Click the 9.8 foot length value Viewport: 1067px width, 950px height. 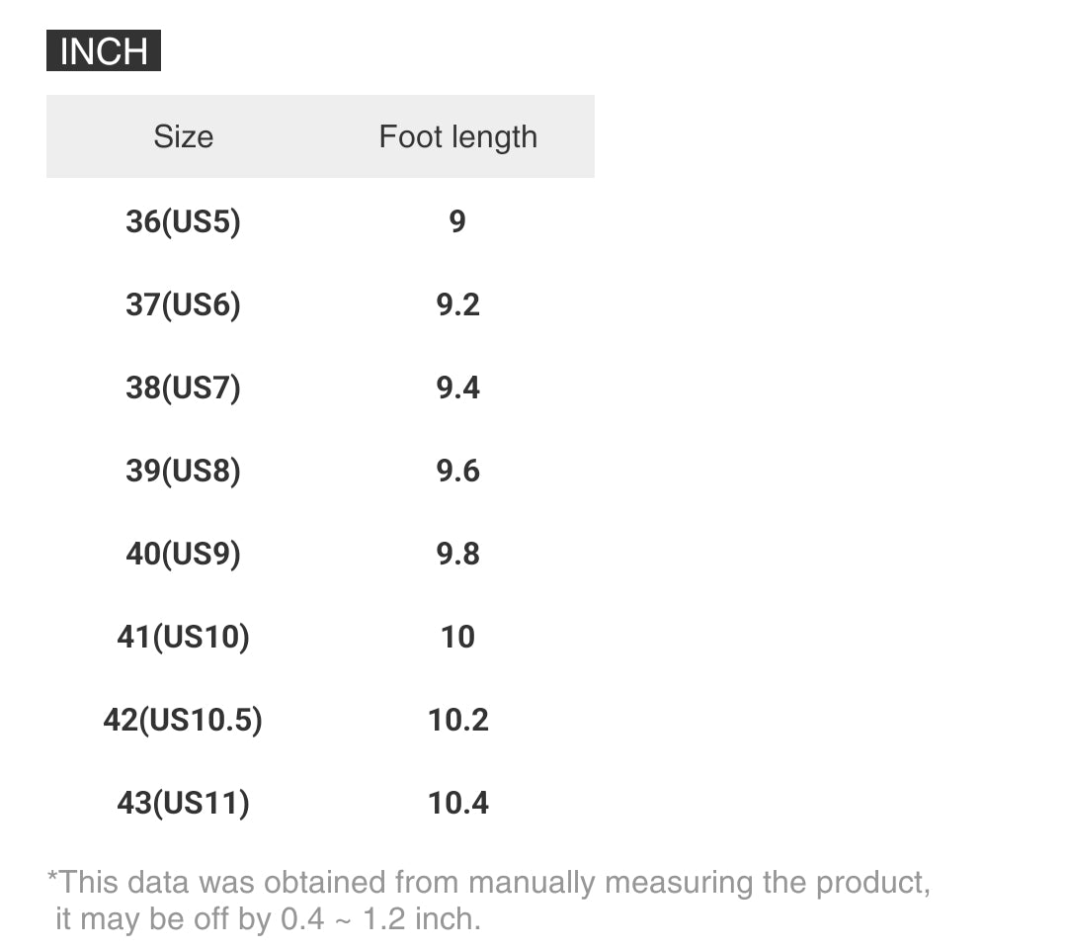tap(457, 554)
